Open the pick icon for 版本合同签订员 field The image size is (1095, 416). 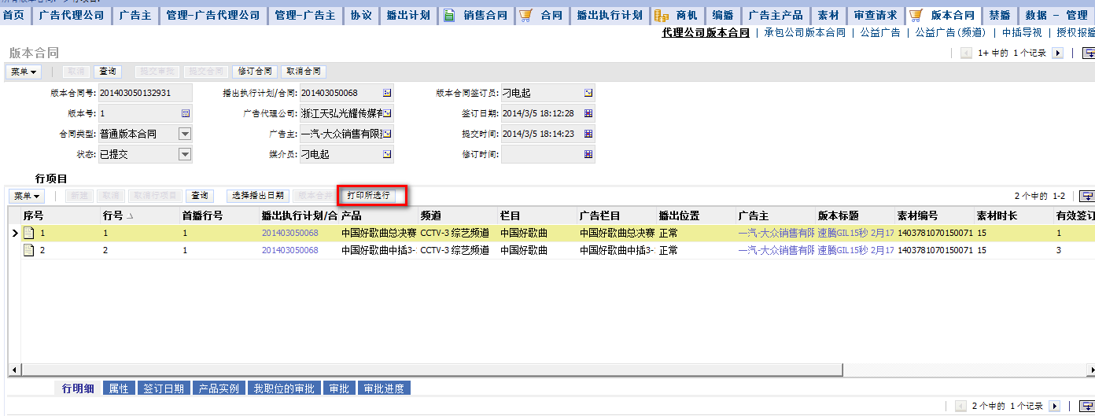point(588,93)
